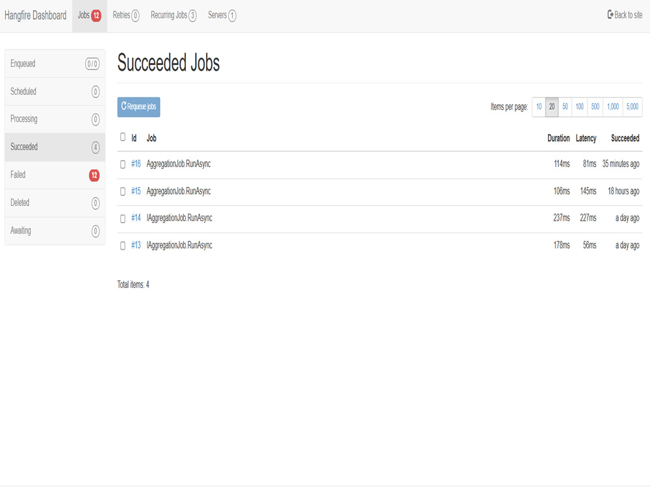Screen dimensions: 650x487
Task: Click the Succeeded column header
Action: [625, 138]
